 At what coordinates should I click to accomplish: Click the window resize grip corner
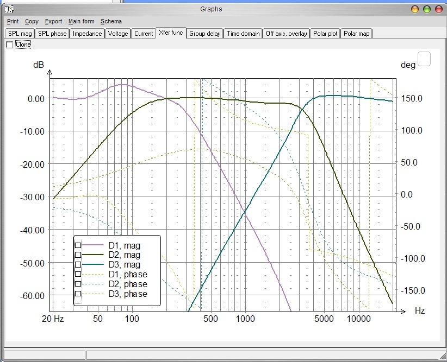(x=443, y=355)
